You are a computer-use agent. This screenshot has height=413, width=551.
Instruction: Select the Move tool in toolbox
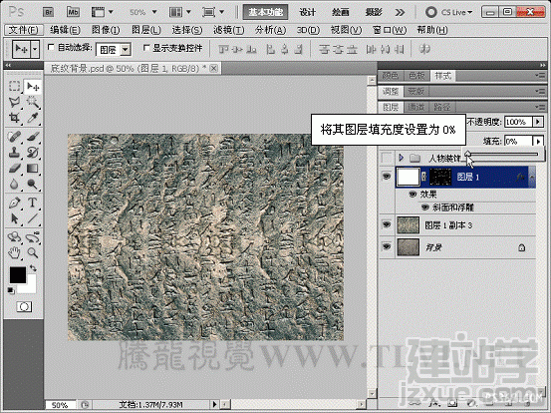33,86
